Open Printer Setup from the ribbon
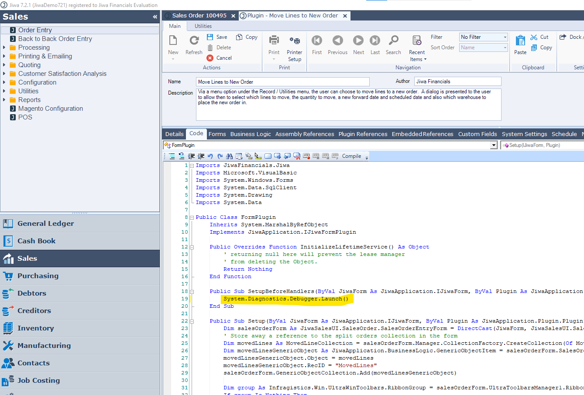584x395 pixels. tap(295, 41)
